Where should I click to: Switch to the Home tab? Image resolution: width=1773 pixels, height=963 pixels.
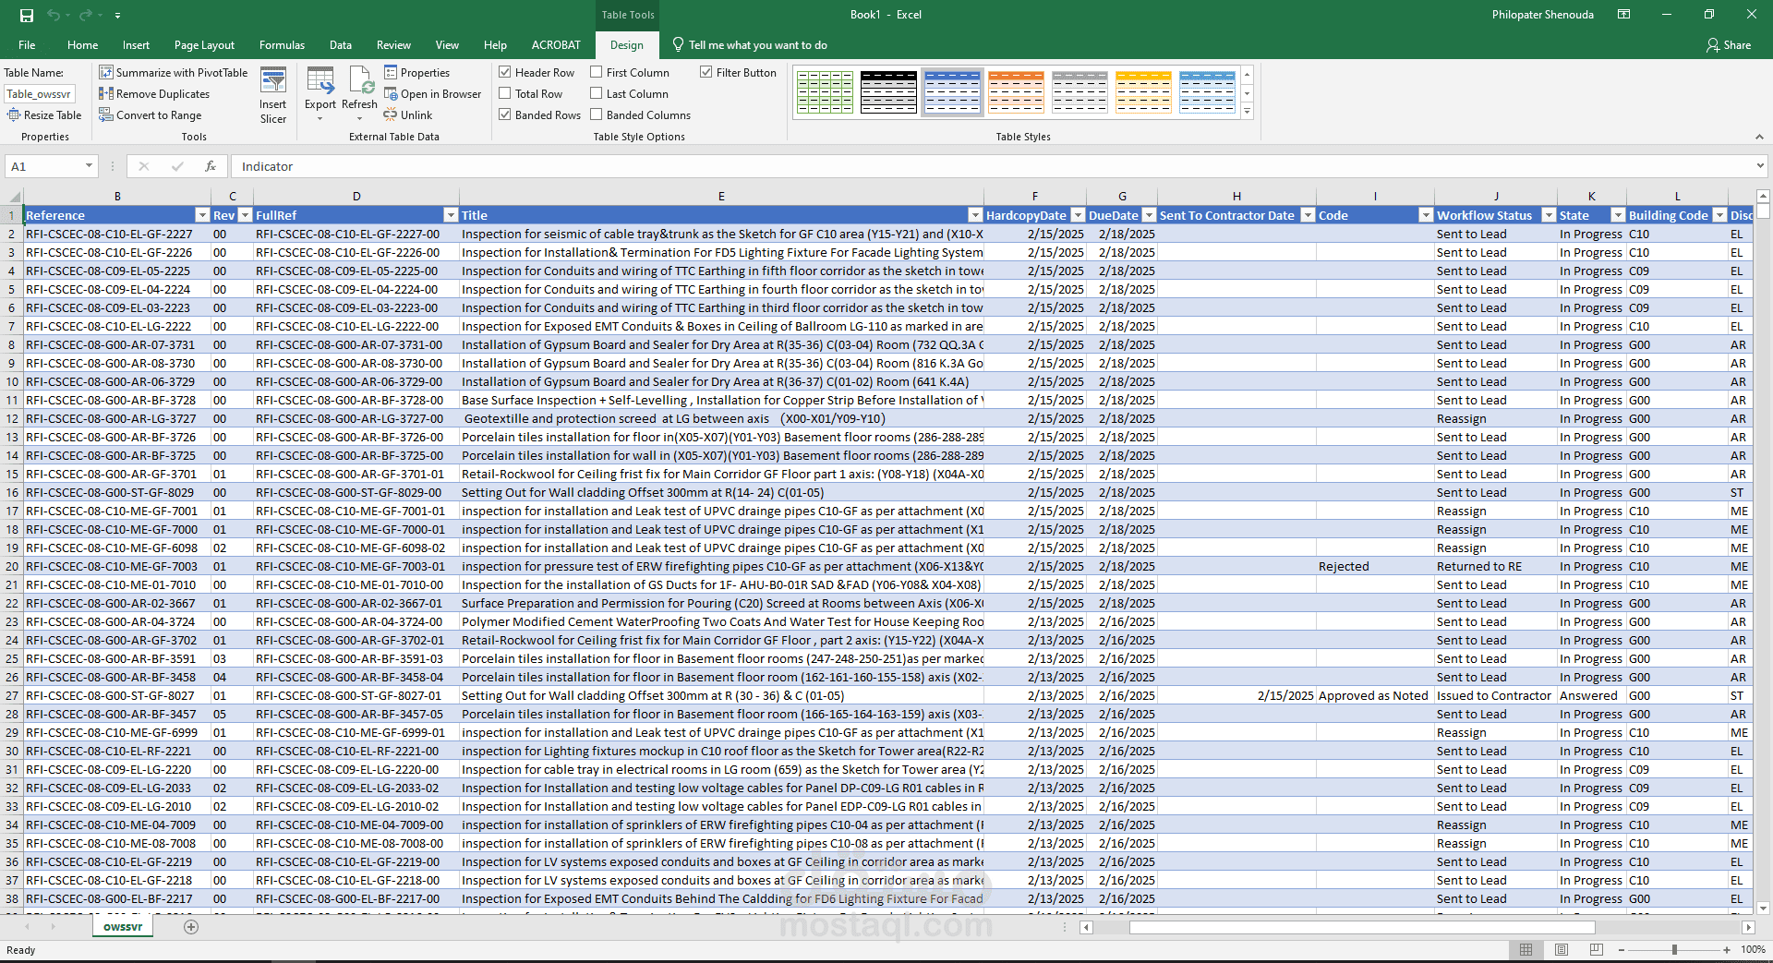click(82, 44)
